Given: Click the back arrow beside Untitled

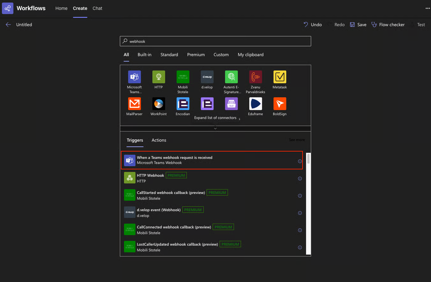Looking at the screenshot, I should click(8, 25).
